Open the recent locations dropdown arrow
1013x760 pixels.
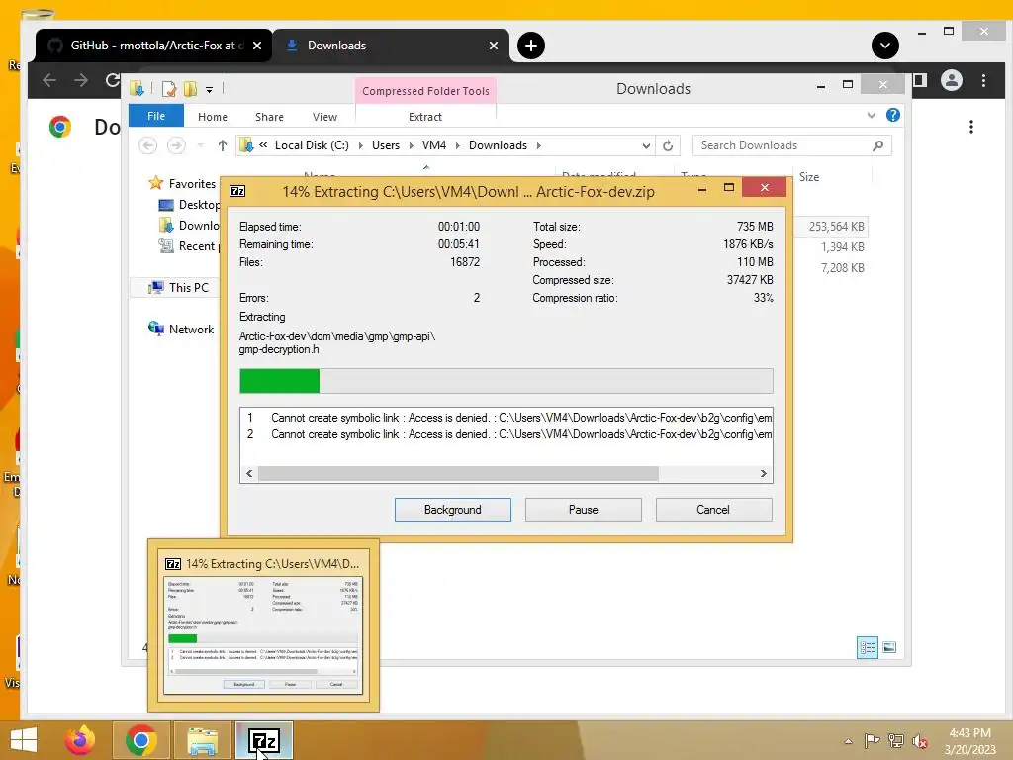coord(200,145)
